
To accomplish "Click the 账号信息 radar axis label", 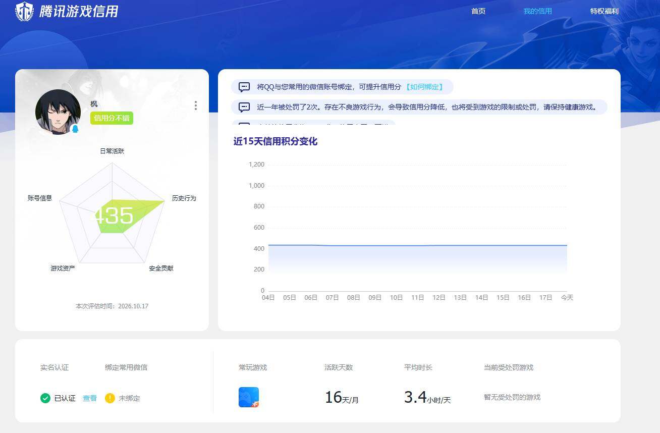I will [x=40, y=198].
